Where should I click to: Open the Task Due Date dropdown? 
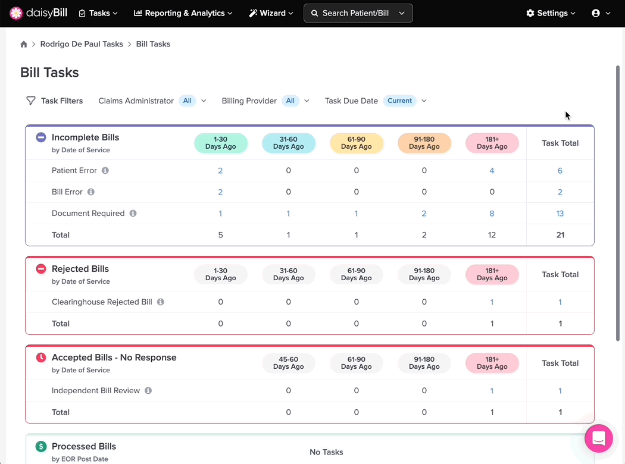424,101
